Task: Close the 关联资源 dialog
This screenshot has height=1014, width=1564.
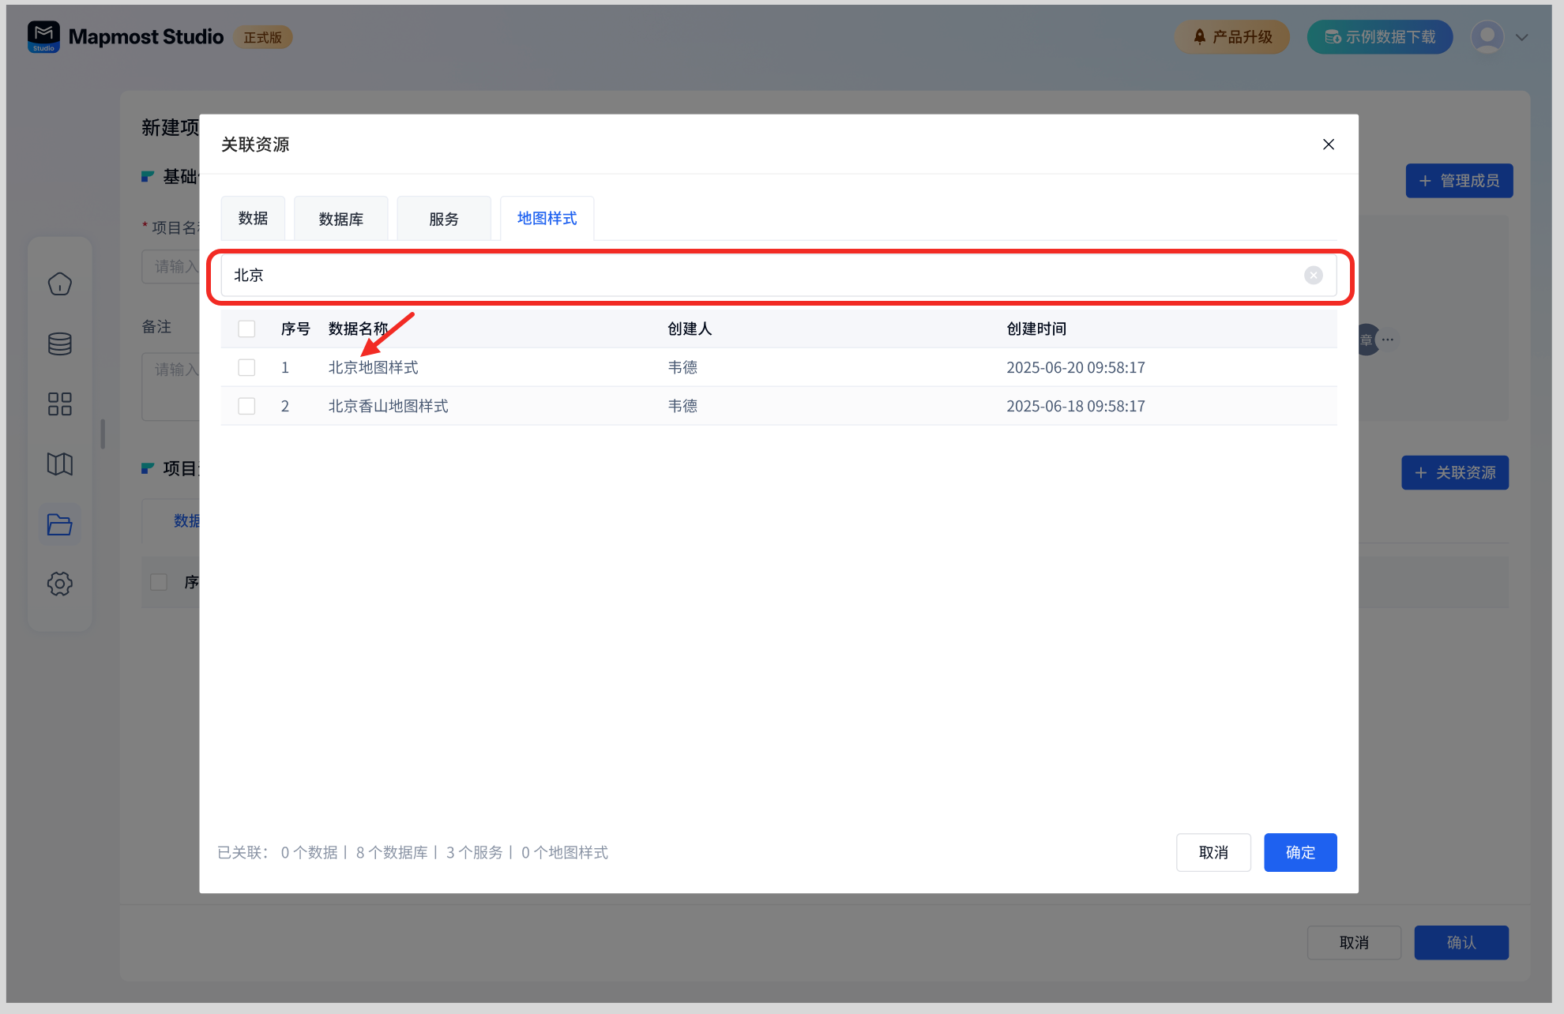Action: click(1328, 145)
